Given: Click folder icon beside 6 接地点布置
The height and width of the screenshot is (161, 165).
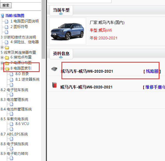Looking at the screenshot, I should [x=7, y=58].
